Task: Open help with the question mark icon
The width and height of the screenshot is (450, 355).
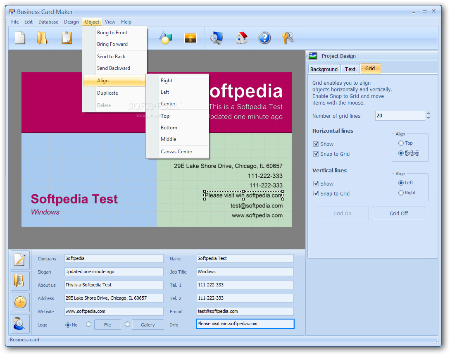Action: (264, 38)
